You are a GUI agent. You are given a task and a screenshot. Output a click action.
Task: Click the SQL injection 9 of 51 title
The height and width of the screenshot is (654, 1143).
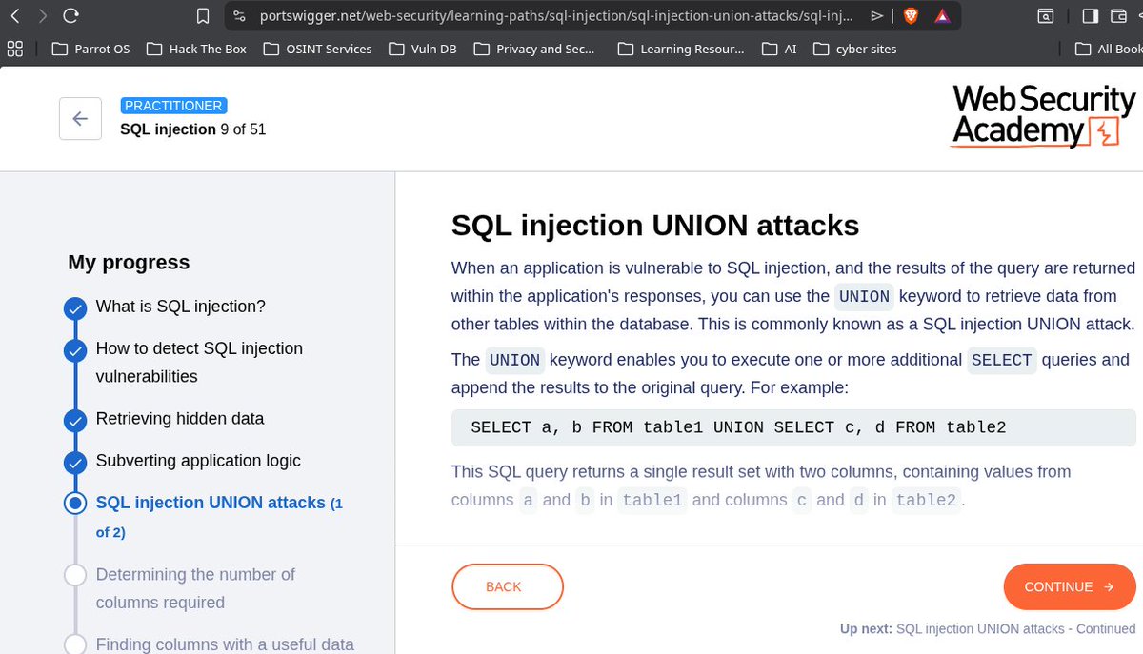192,129
